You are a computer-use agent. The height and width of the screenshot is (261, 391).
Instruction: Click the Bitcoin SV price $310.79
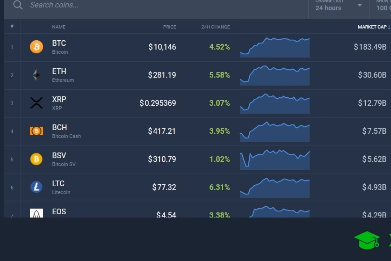pyautogui.click(x=162, y=159)
